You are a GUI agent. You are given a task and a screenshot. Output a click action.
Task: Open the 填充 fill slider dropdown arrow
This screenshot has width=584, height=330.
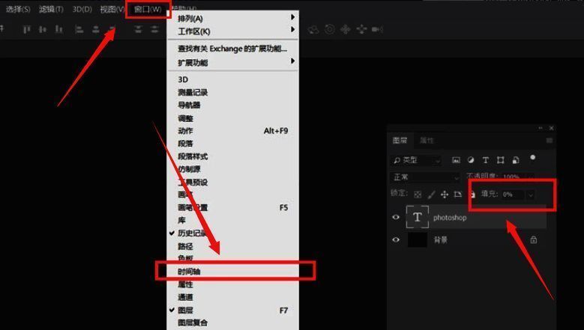(x=530, y=195)
